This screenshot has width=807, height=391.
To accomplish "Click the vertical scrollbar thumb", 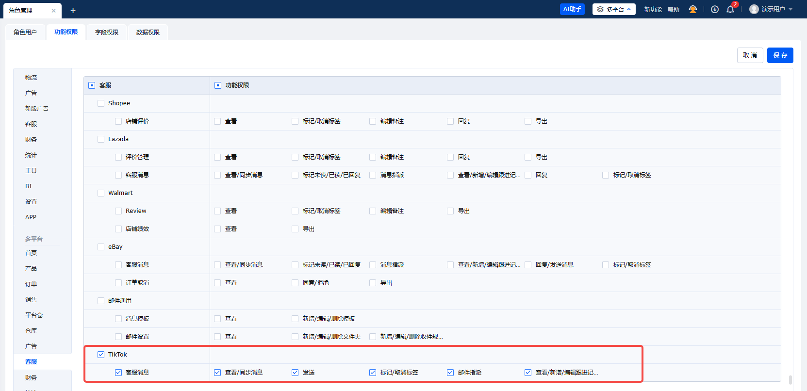I will (791, 379).
